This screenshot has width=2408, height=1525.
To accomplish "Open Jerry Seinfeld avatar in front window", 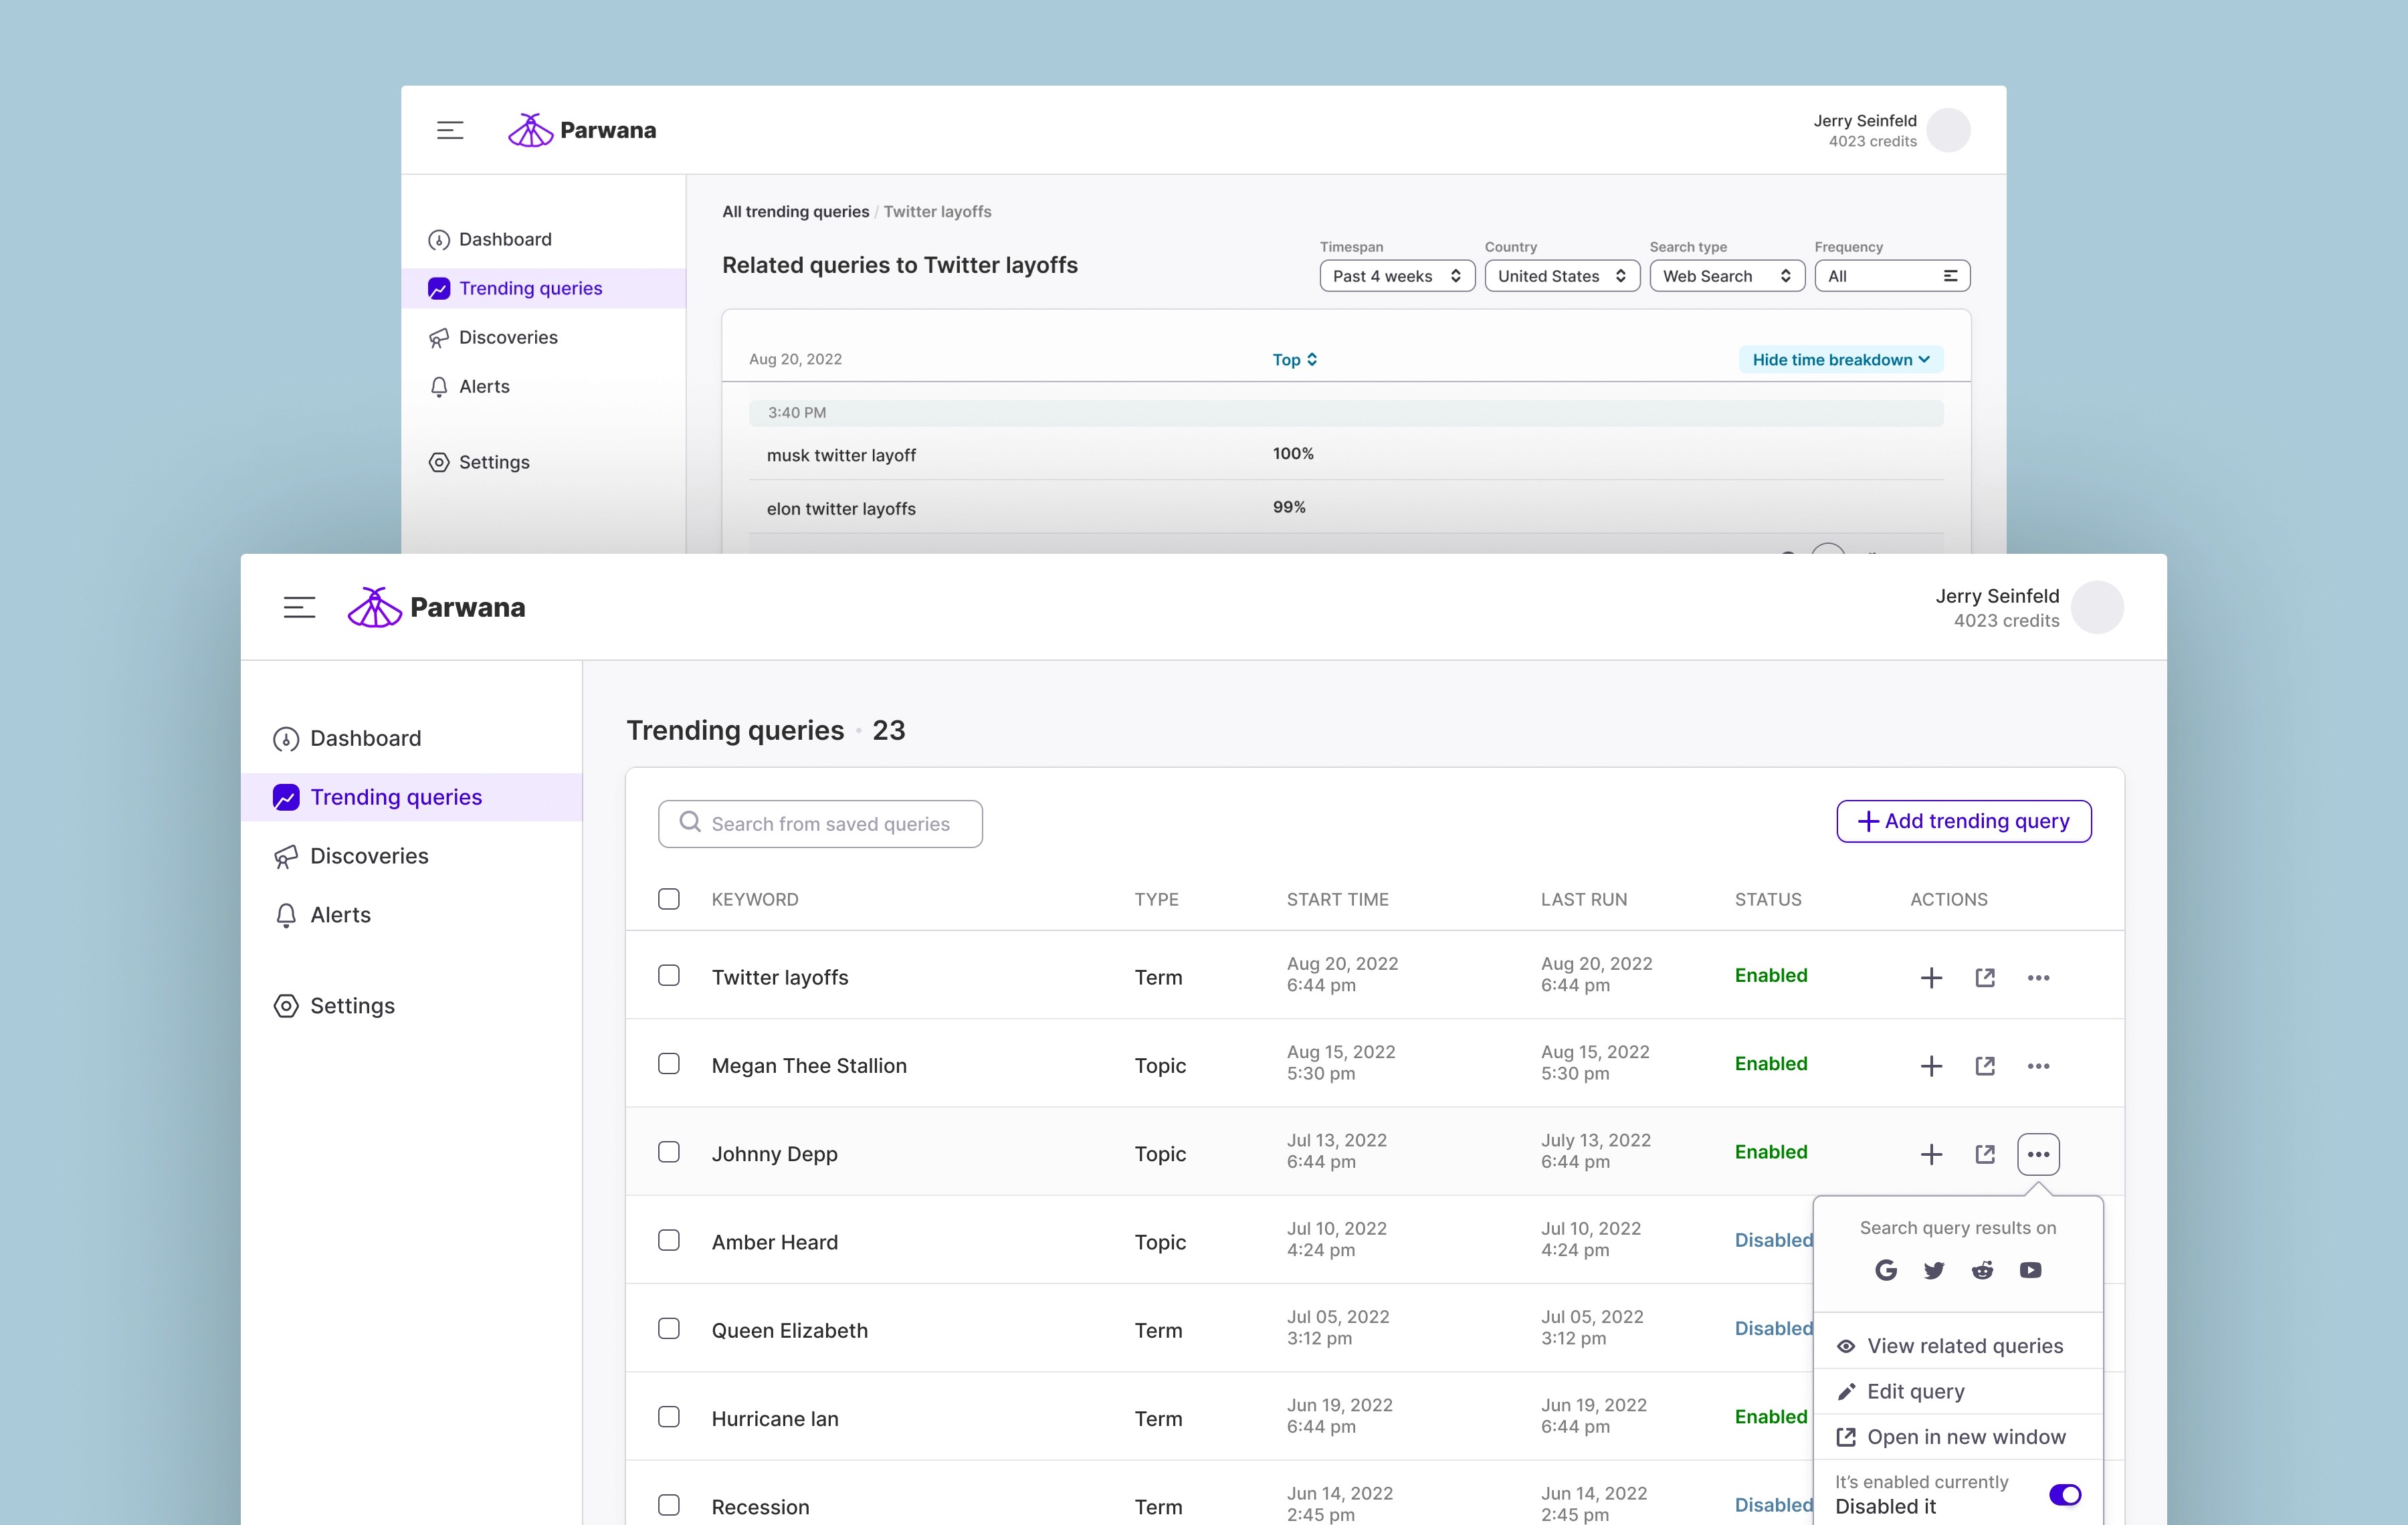I will click(x=2097, y=607).
